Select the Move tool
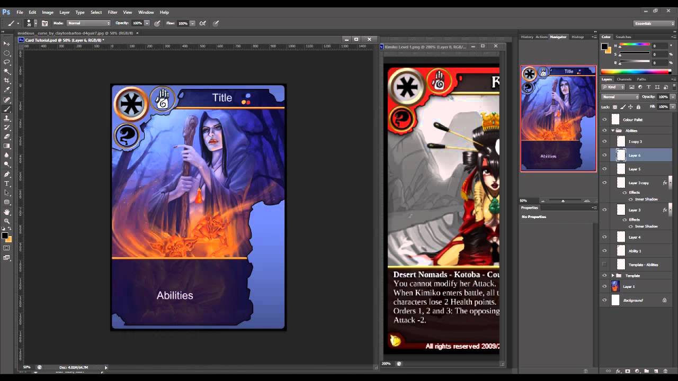The height and width of the screenshot is (381, 678). pos(7,43)
